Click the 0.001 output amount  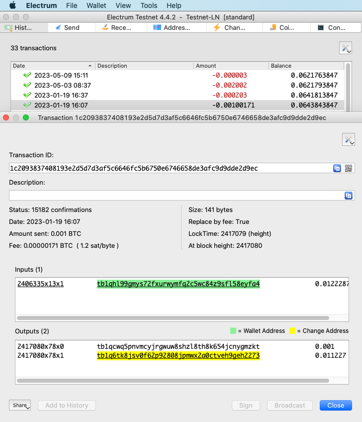click(x=325, y=346)
